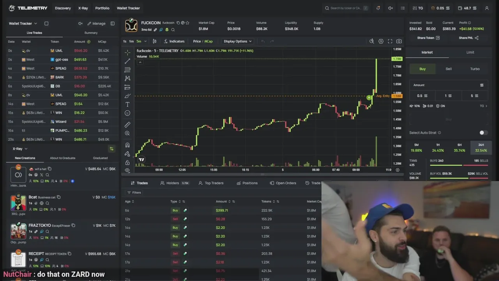The image size is (499, 281).
Task: Click the X-Ray filter settings icon
Action: 111,149
